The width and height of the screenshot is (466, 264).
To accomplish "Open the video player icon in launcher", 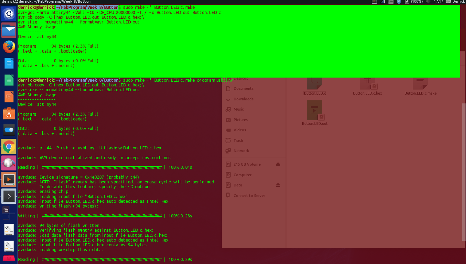I will pos(9,180).
